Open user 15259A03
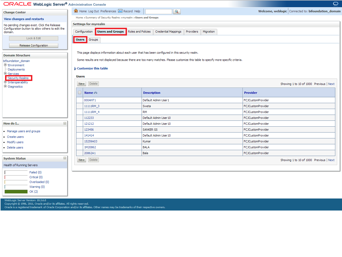 [91, 141]
